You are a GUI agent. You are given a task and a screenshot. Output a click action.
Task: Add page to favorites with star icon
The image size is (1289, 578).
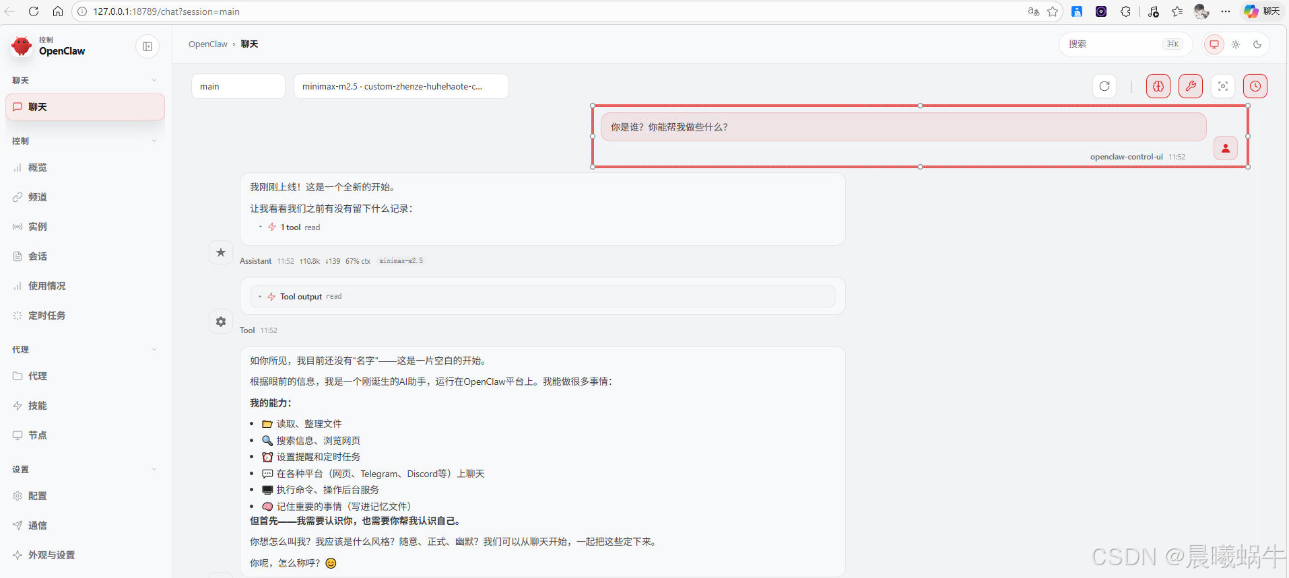(x=1053, y=11)
